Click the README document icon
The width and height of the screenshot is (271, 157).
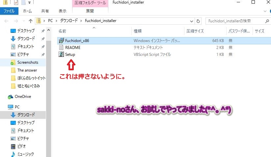click(61, 47)
